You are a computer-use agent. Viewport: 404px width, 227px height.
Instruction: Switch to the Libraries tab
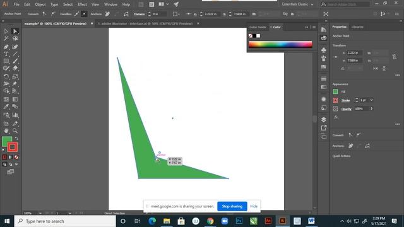tap(357, 26)
